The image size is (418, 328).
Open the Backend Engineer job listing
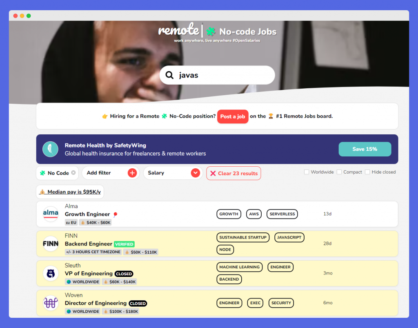pos(89,244)
